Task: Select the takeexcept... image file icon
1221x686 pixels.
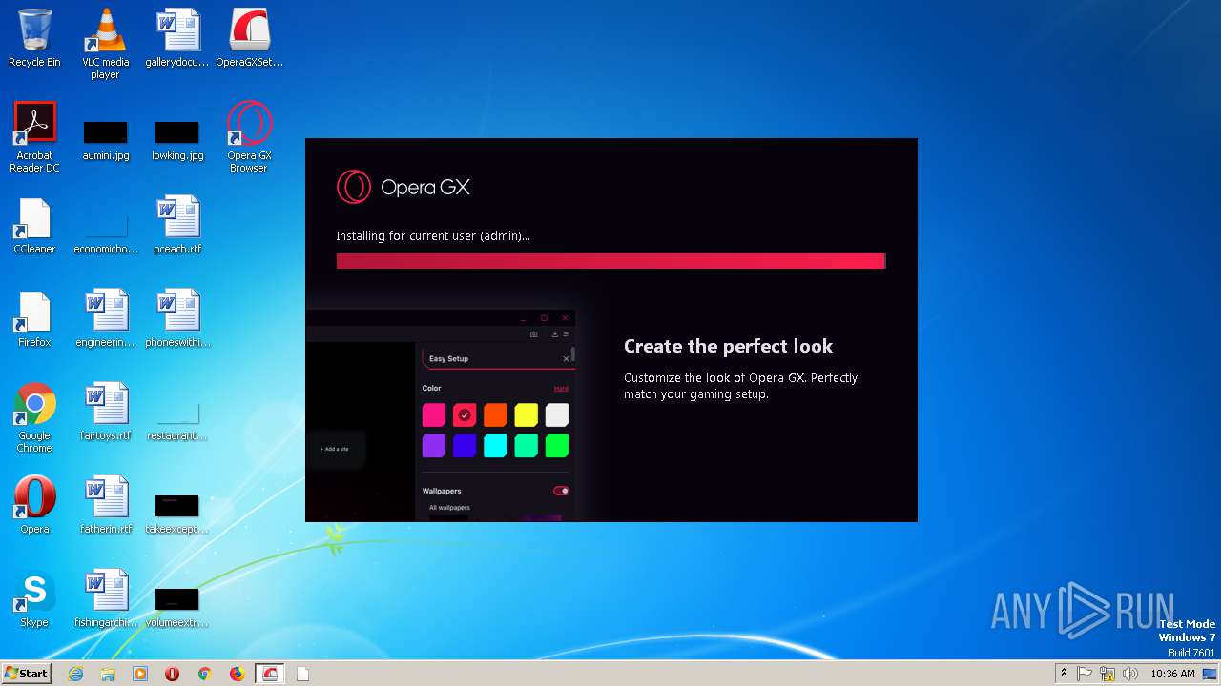Action: coord(177,514)
